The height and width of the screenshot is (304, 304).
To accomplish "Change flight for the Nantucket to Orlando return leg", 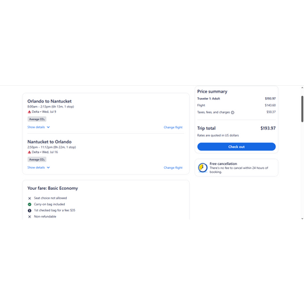I will coord(173,168).
